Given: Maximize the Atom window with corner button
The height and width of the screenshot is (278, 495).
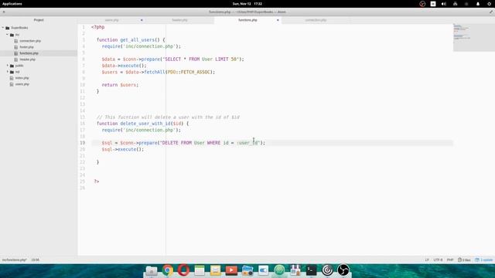Looking at the screenshot, I should (491, 12).
